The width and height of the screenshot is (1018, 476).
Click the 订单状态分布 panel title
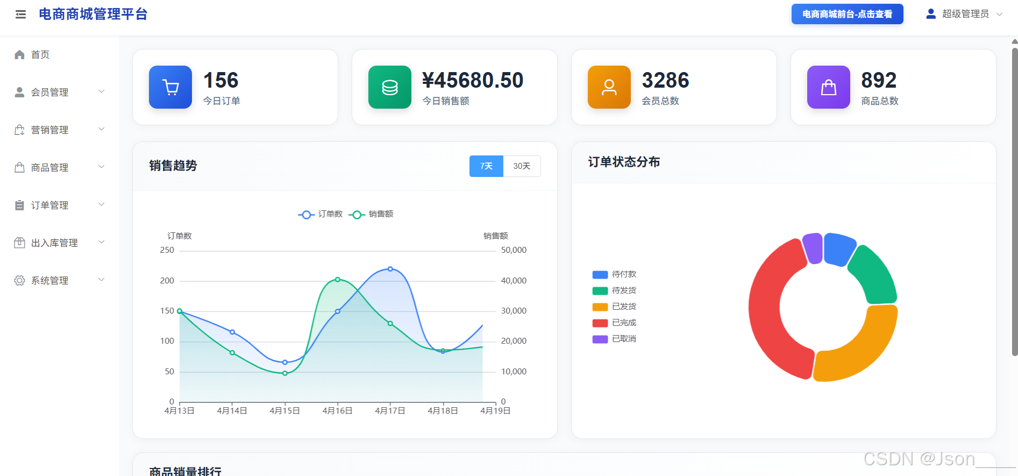tap(624, 162)
